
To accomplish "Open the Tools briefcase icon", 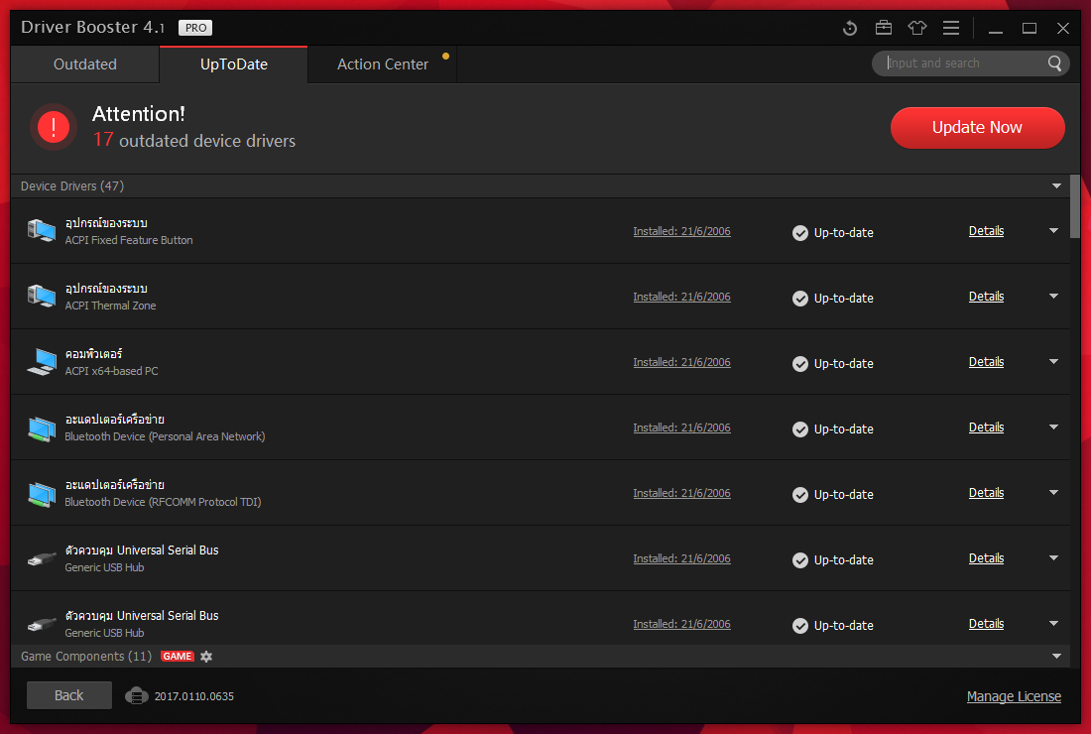I will click(883, 28).
